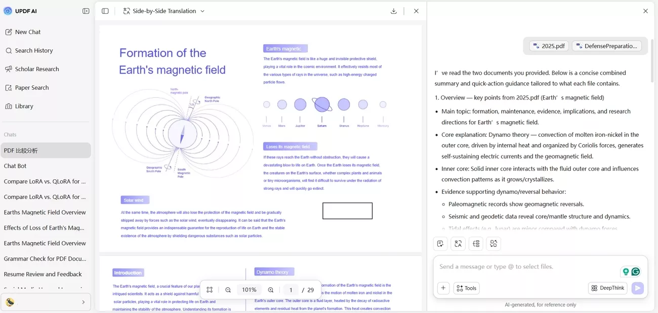Adjust the 101% zoom level control
Screen dimensions: 658x313
[249, 289]
